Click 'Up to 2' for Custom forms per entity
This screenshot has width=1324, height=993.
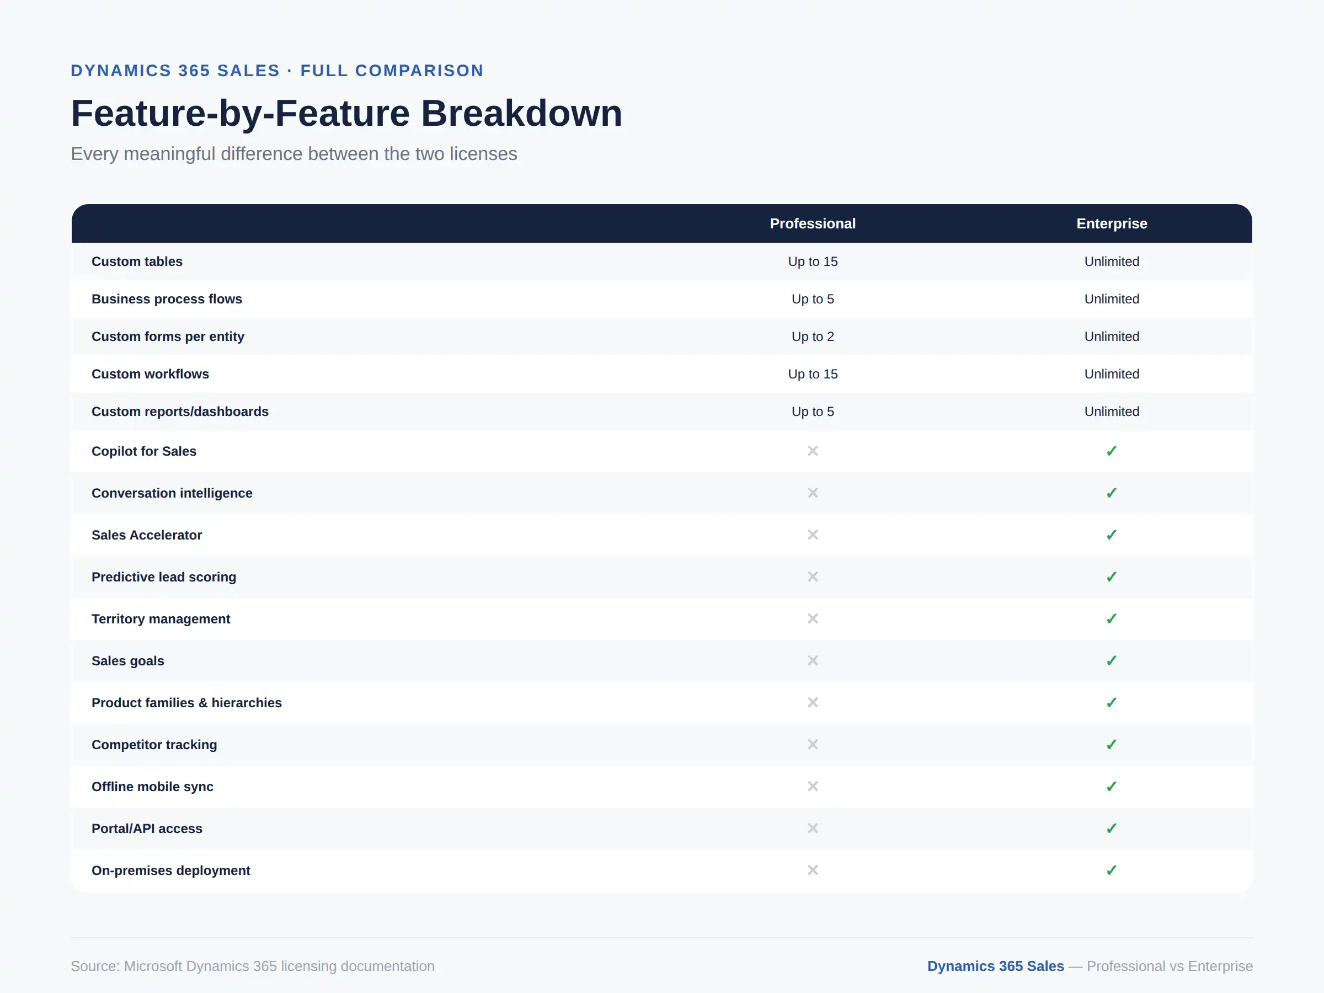(812, 337)
